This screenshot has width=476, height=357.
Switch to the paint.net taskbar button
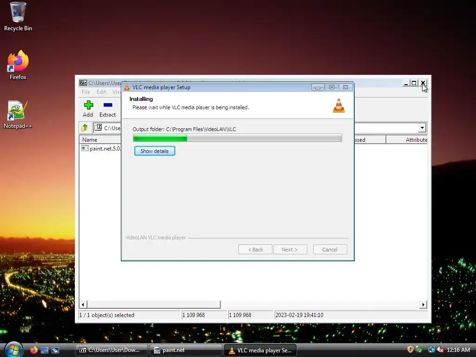point(185,350)
